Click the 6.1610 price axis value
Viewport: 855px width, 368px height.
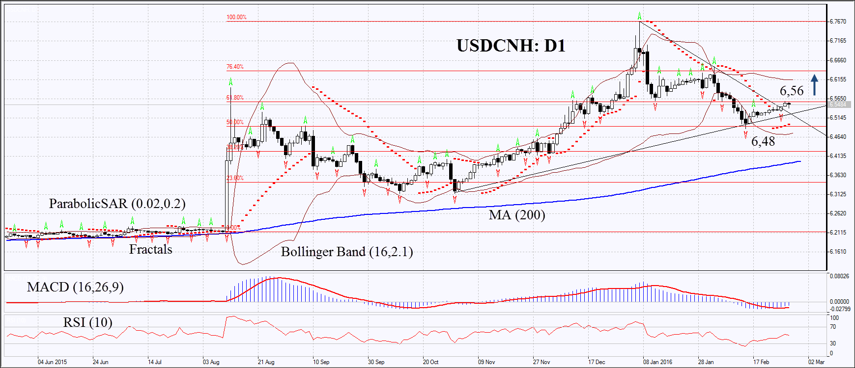click(838, 252)
